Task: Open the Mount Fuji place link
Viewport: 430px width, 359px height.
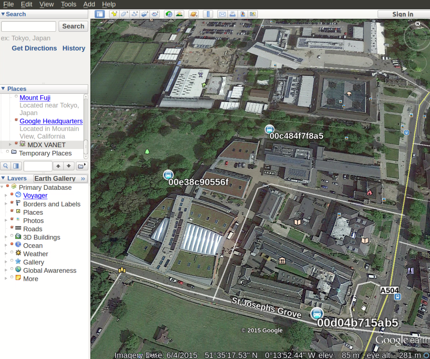Action: (35, 98)
